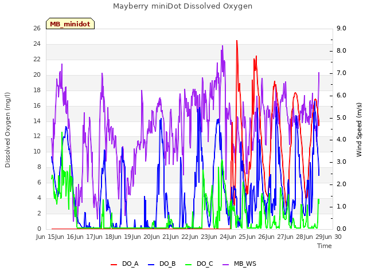The image size is (367, 275).
Task: Click the blue DO_B legend swatch
Action: click(x=151, y=265)
